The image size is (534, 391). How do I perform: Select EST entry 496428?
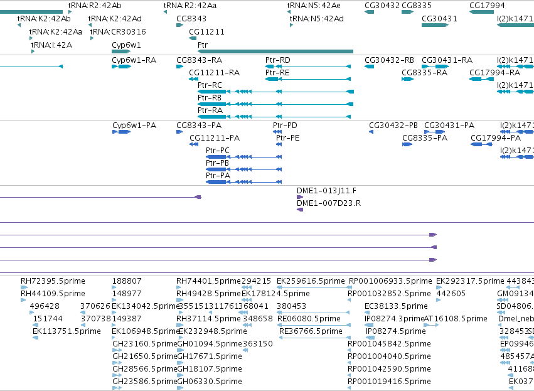[45, 306]
